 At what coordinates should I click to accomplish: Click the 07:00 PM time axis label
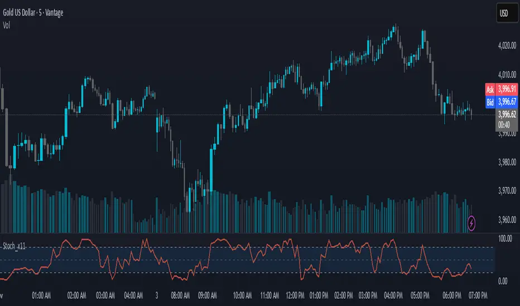point(478,294)
